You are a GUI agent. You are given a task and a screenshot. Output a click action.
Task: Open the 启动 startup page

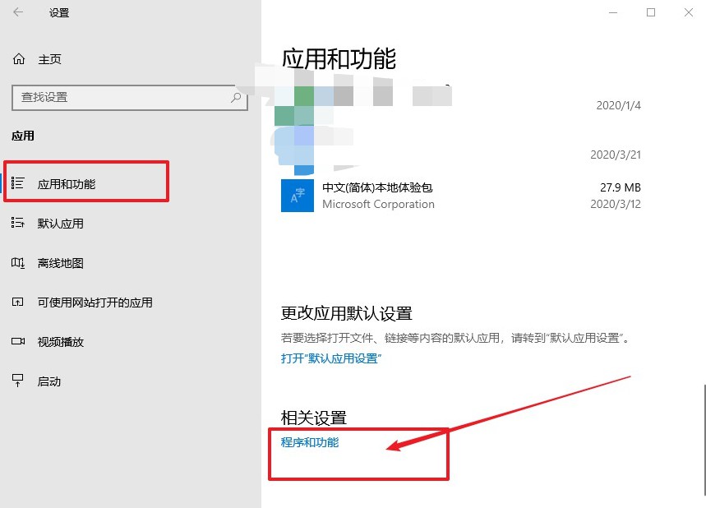pyautogui.click(x=49, y=381)
